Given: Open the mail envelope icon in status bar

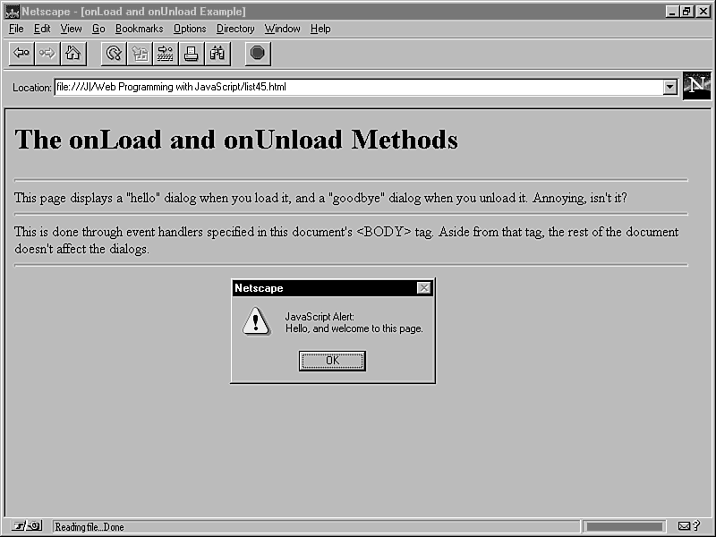Looking at the screenshot, I should pos(685,526).
